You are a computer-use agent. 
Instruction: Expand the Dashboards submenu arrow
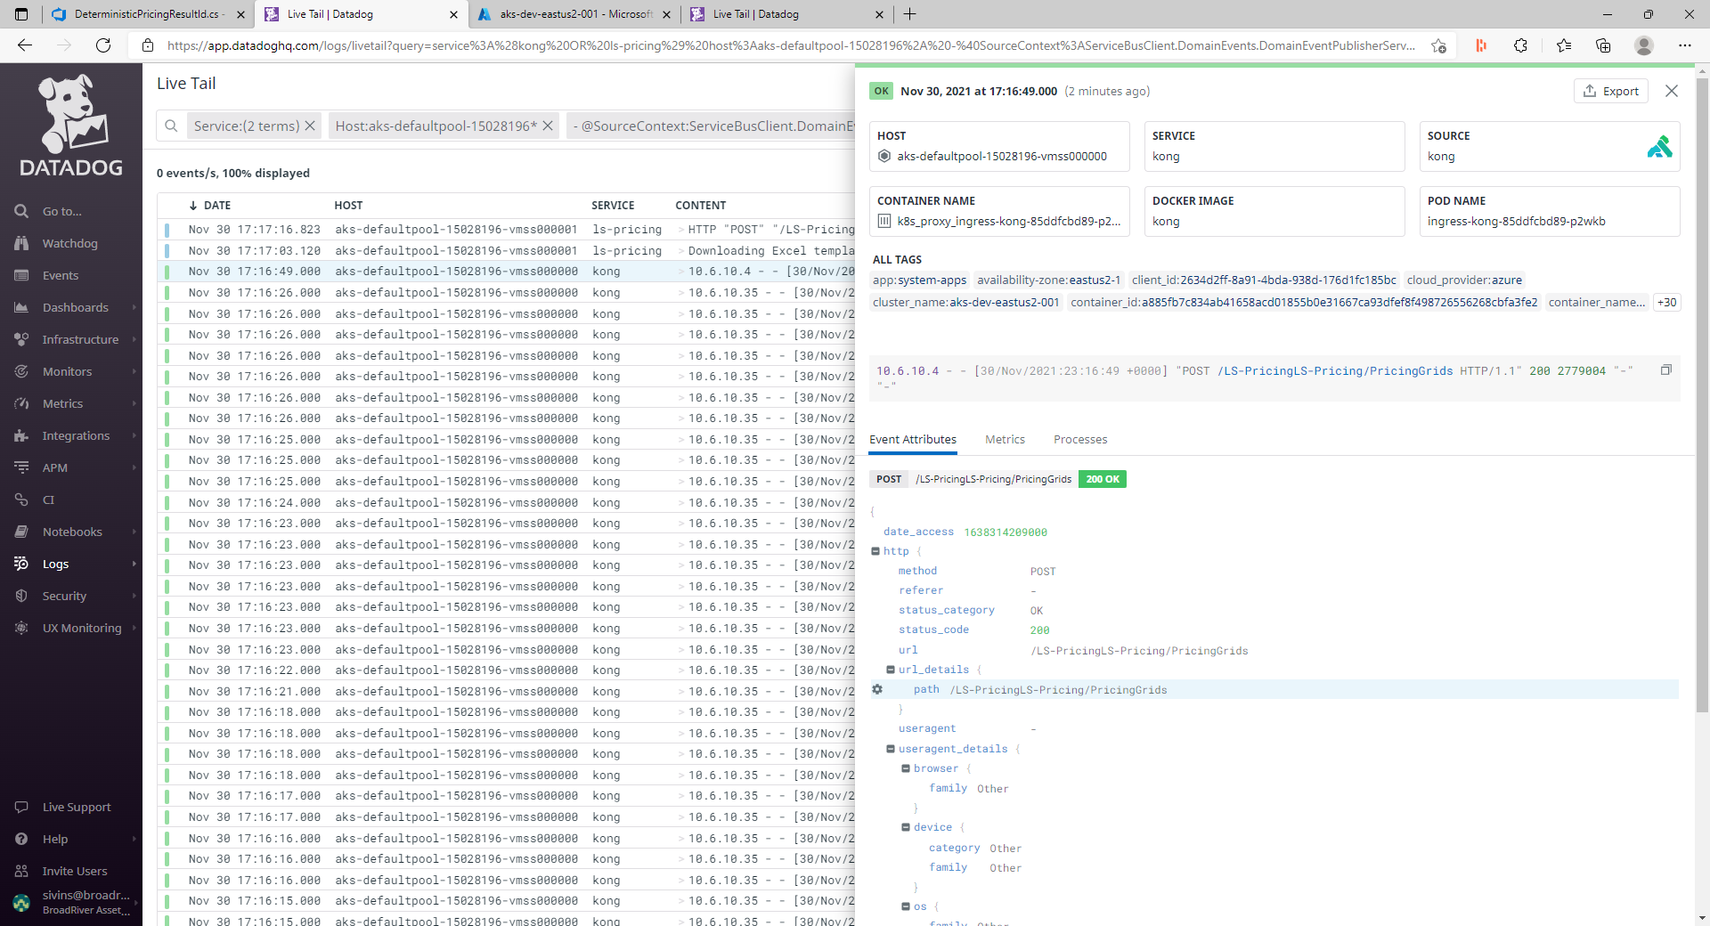click(134, 307)
